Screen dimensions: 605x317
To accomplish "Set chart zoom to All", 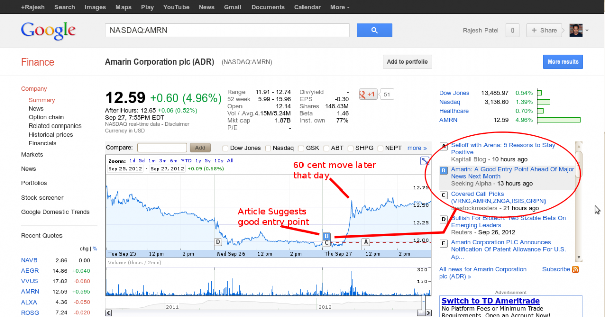I will pyautogui.click(x=230, y=161).
